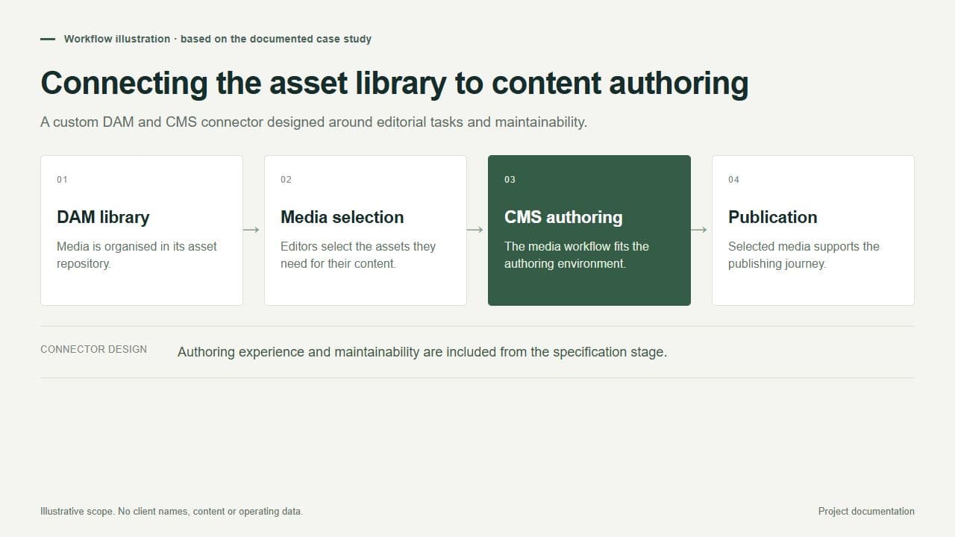Click step number 04 label
Image resolution: width=955 pixels, height=537 pixels.
click(x=733, y=179)
